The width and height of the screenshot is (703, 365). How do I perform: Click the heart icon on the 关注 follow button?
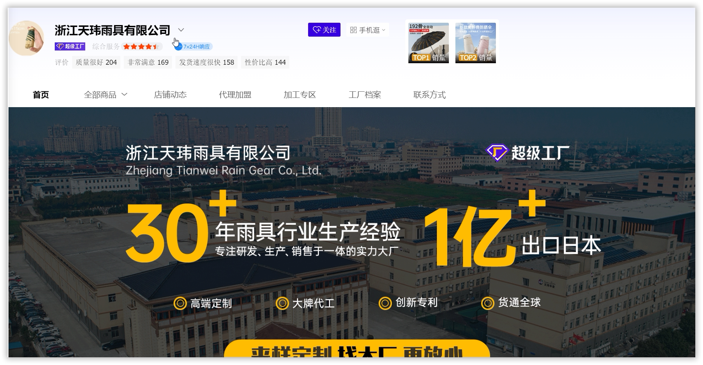coord(317,29)
